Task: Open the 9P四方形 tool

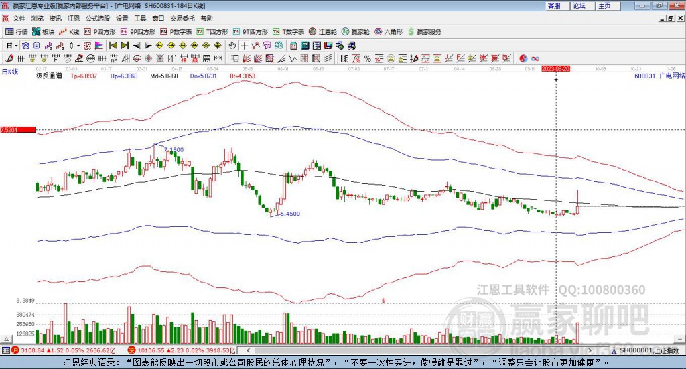Action: coord(138,32)
